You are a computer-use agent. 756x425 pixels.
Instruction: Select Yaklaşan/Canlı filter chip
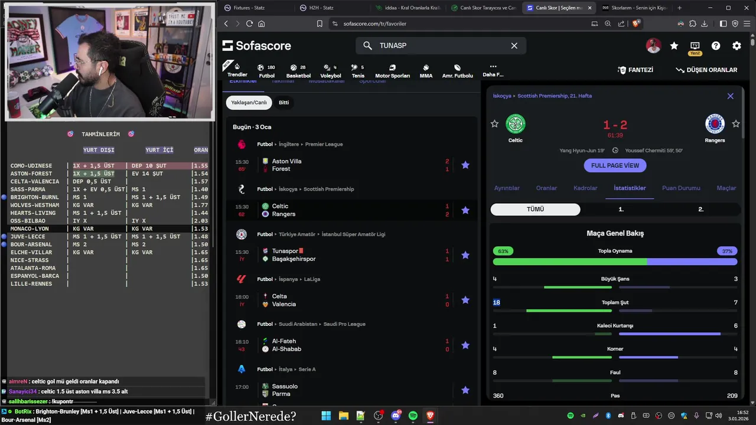coord(249,103)
